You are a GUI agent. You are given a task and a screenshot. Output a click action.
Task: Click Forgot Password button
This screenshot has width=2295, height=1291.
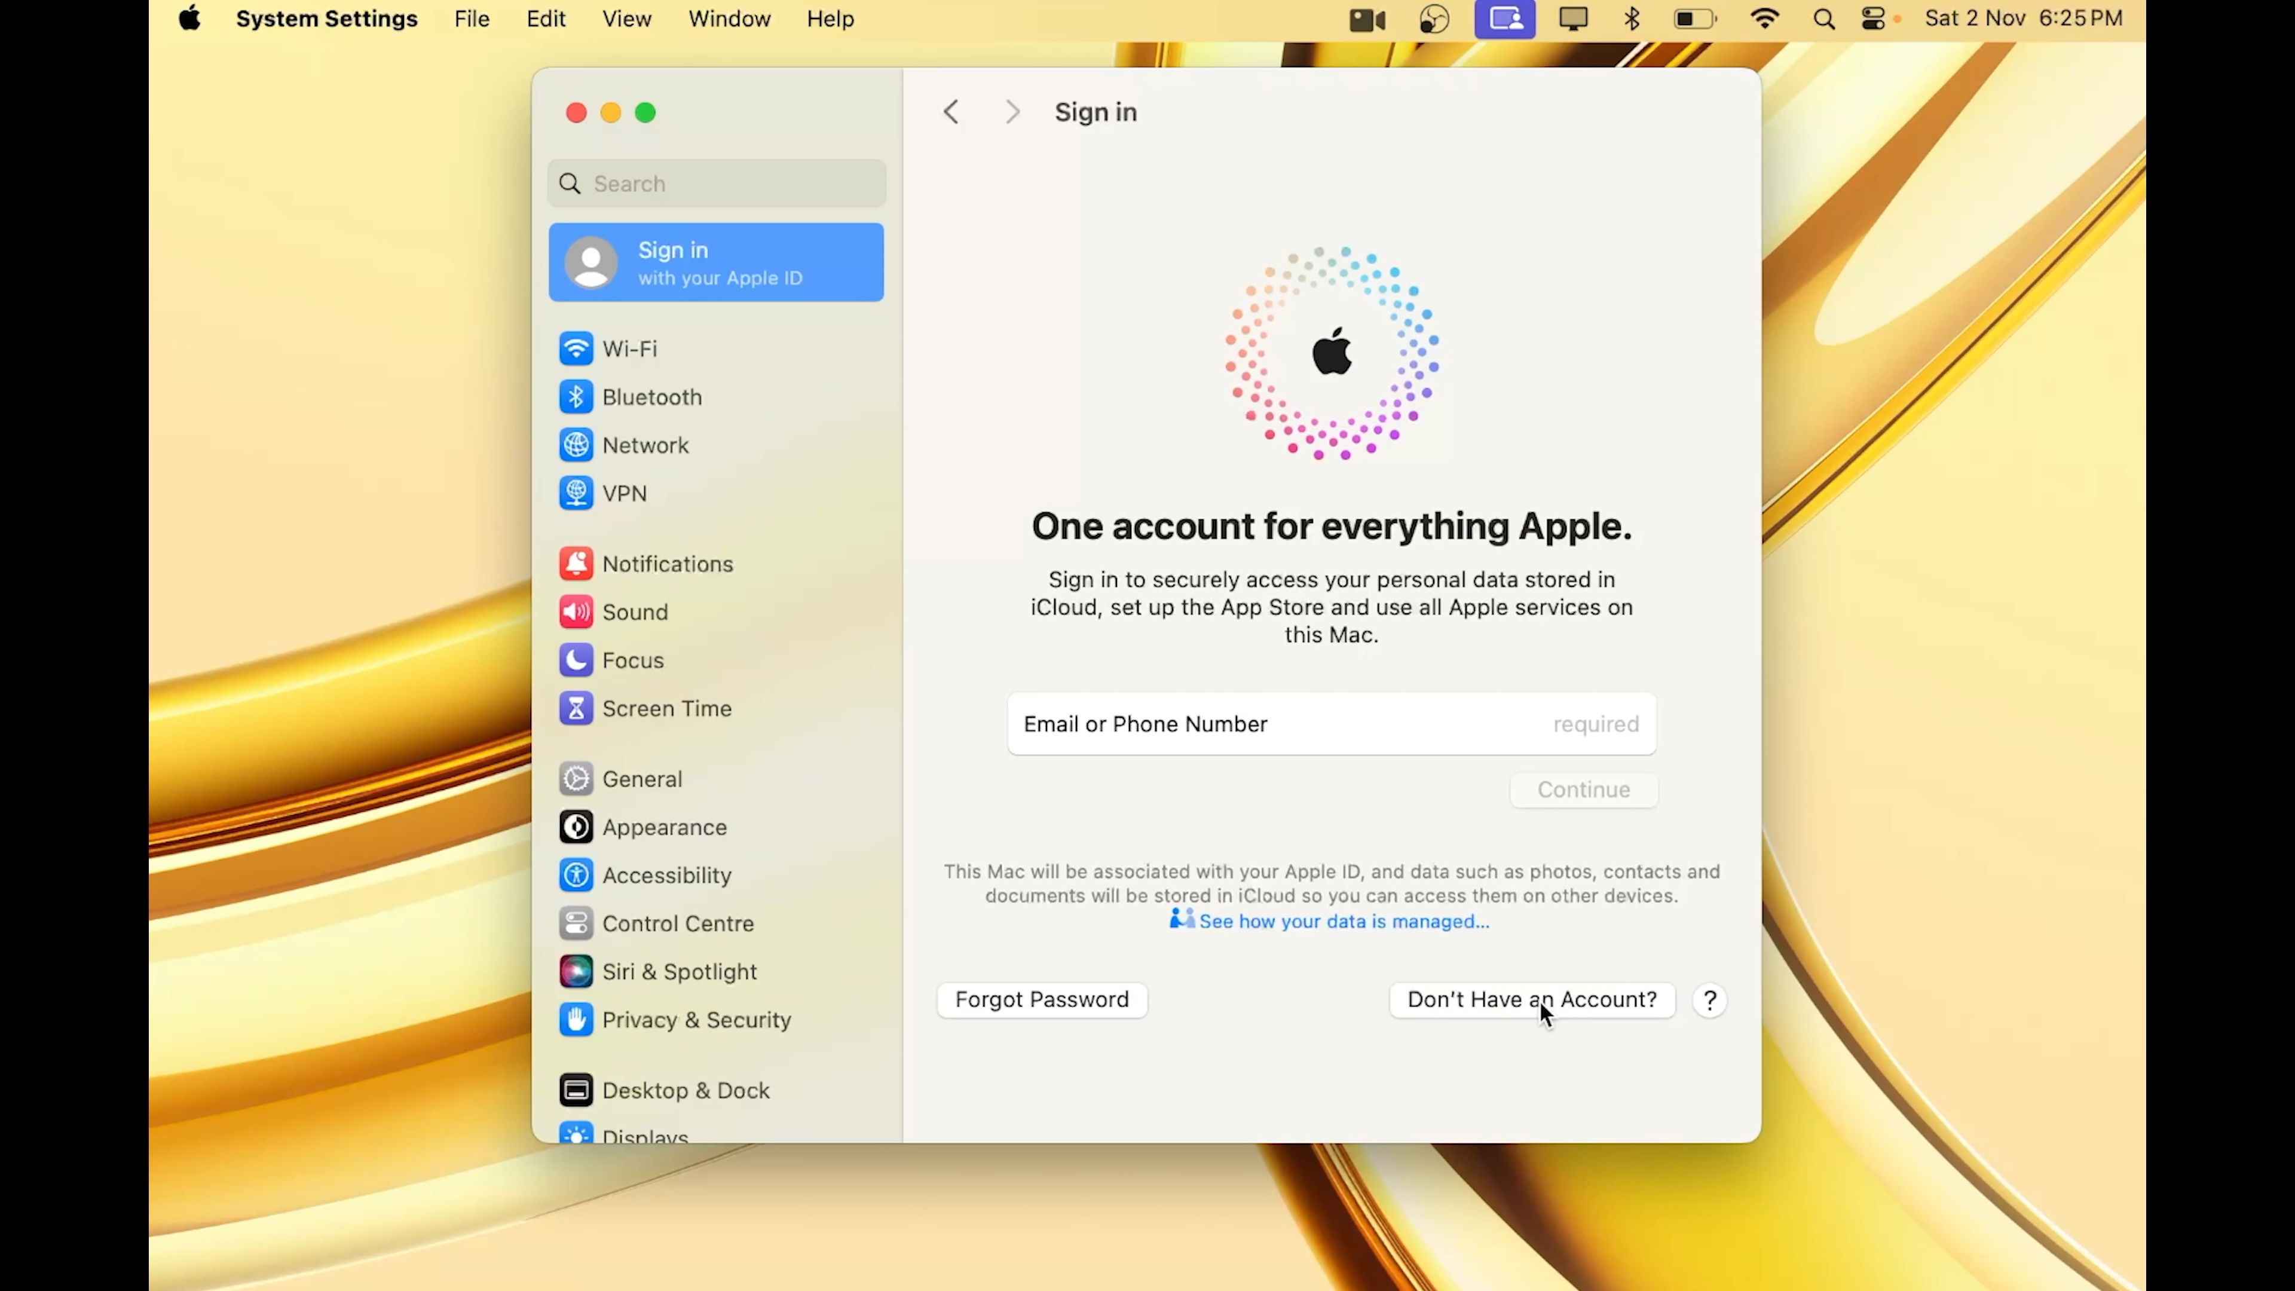[1042, 1000]
